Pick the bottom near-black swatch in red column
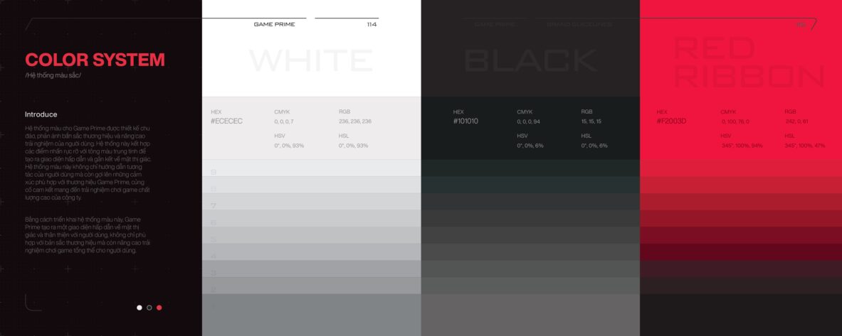 pos(741,315)
